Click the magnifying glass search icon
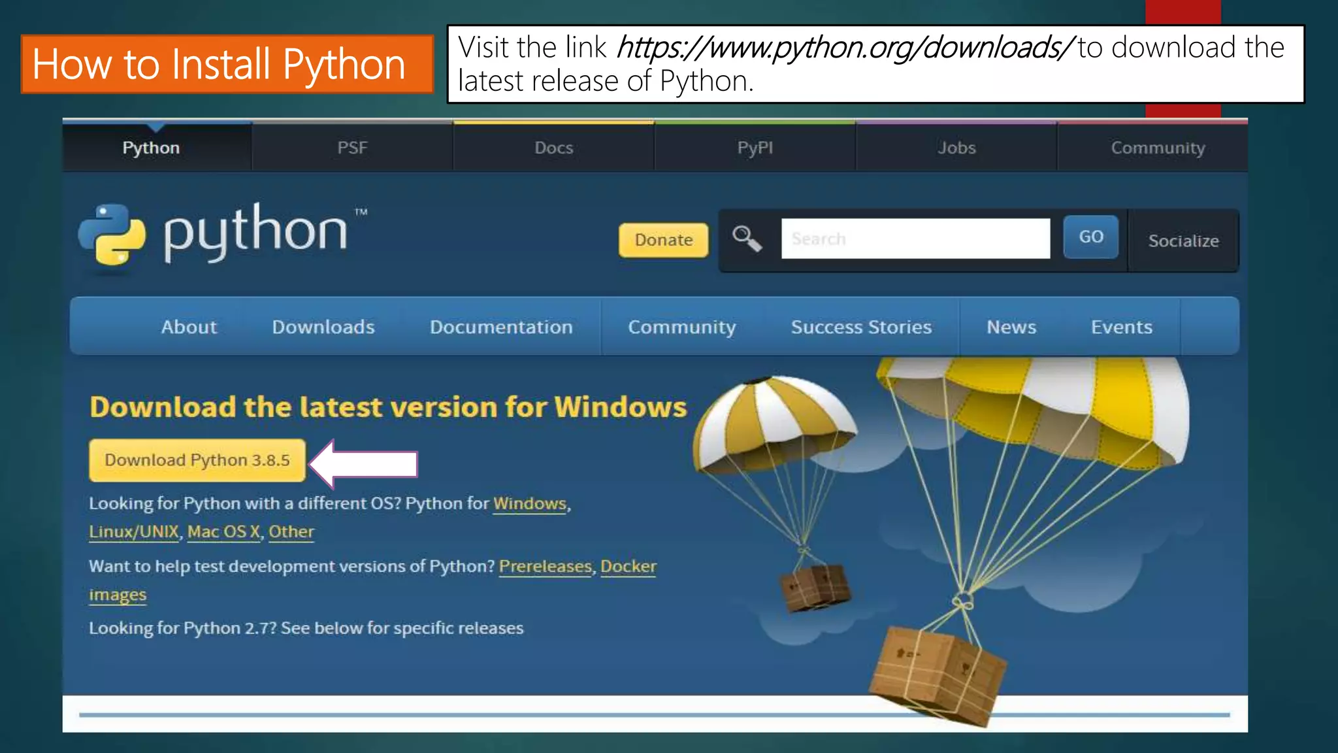 click(x=747, y=239)
